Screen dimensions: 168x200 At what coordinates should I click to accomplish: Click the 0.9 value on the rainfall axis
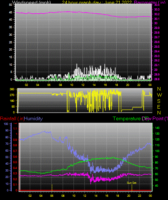point(15,140)
